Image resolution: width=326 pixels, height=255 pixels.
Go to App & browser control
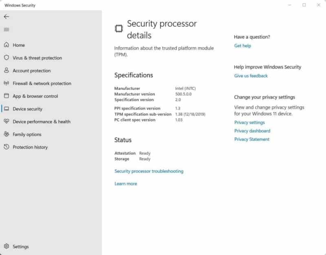click(x=37, y=96)
